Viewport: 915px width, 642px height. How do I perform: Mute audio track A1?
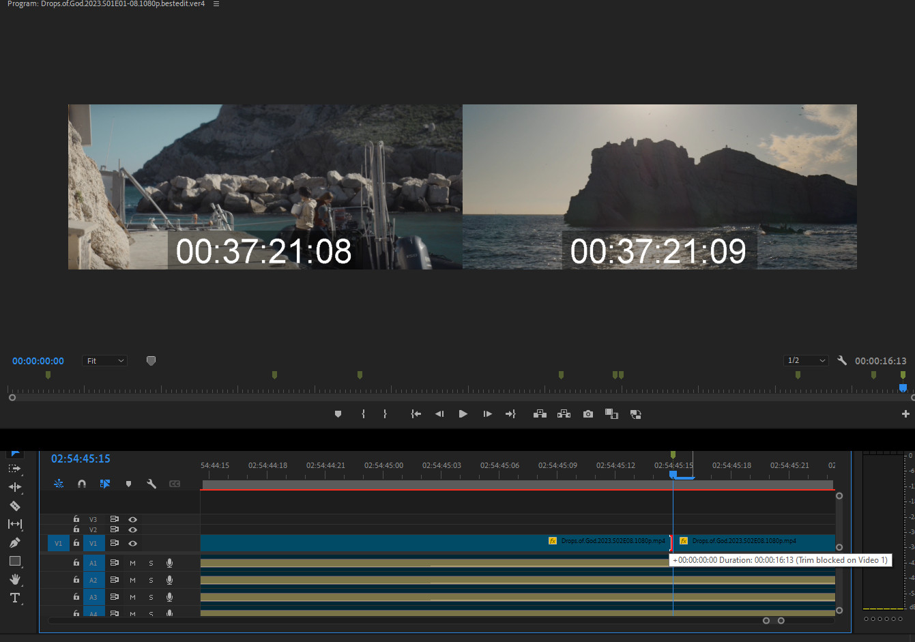(132, 563)
